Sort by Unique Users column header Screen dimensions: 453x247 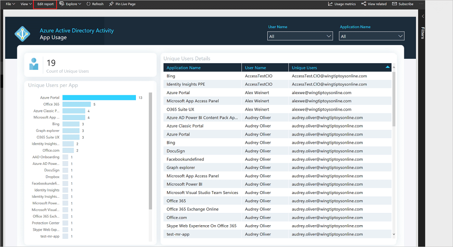304,68
